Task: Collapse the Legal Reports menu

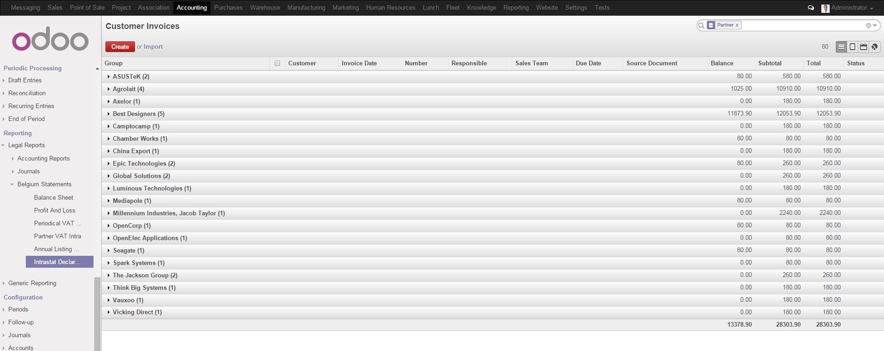Action: point(26,145)
